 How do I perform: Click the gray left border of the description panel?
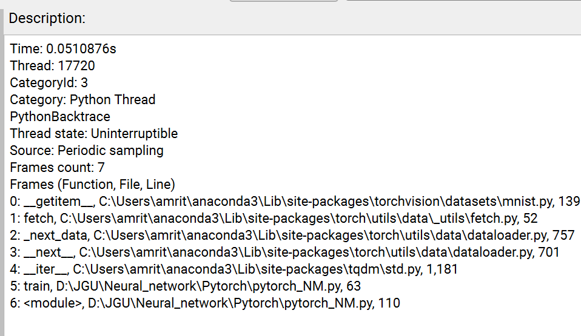pyautogui.click(x=2, y=182)
